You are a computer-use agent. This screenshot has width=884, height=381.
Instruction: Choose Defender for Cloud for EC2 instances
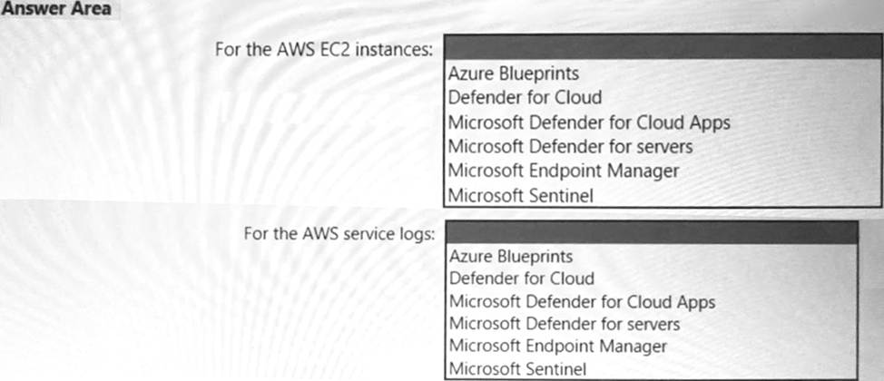[525, 96]
